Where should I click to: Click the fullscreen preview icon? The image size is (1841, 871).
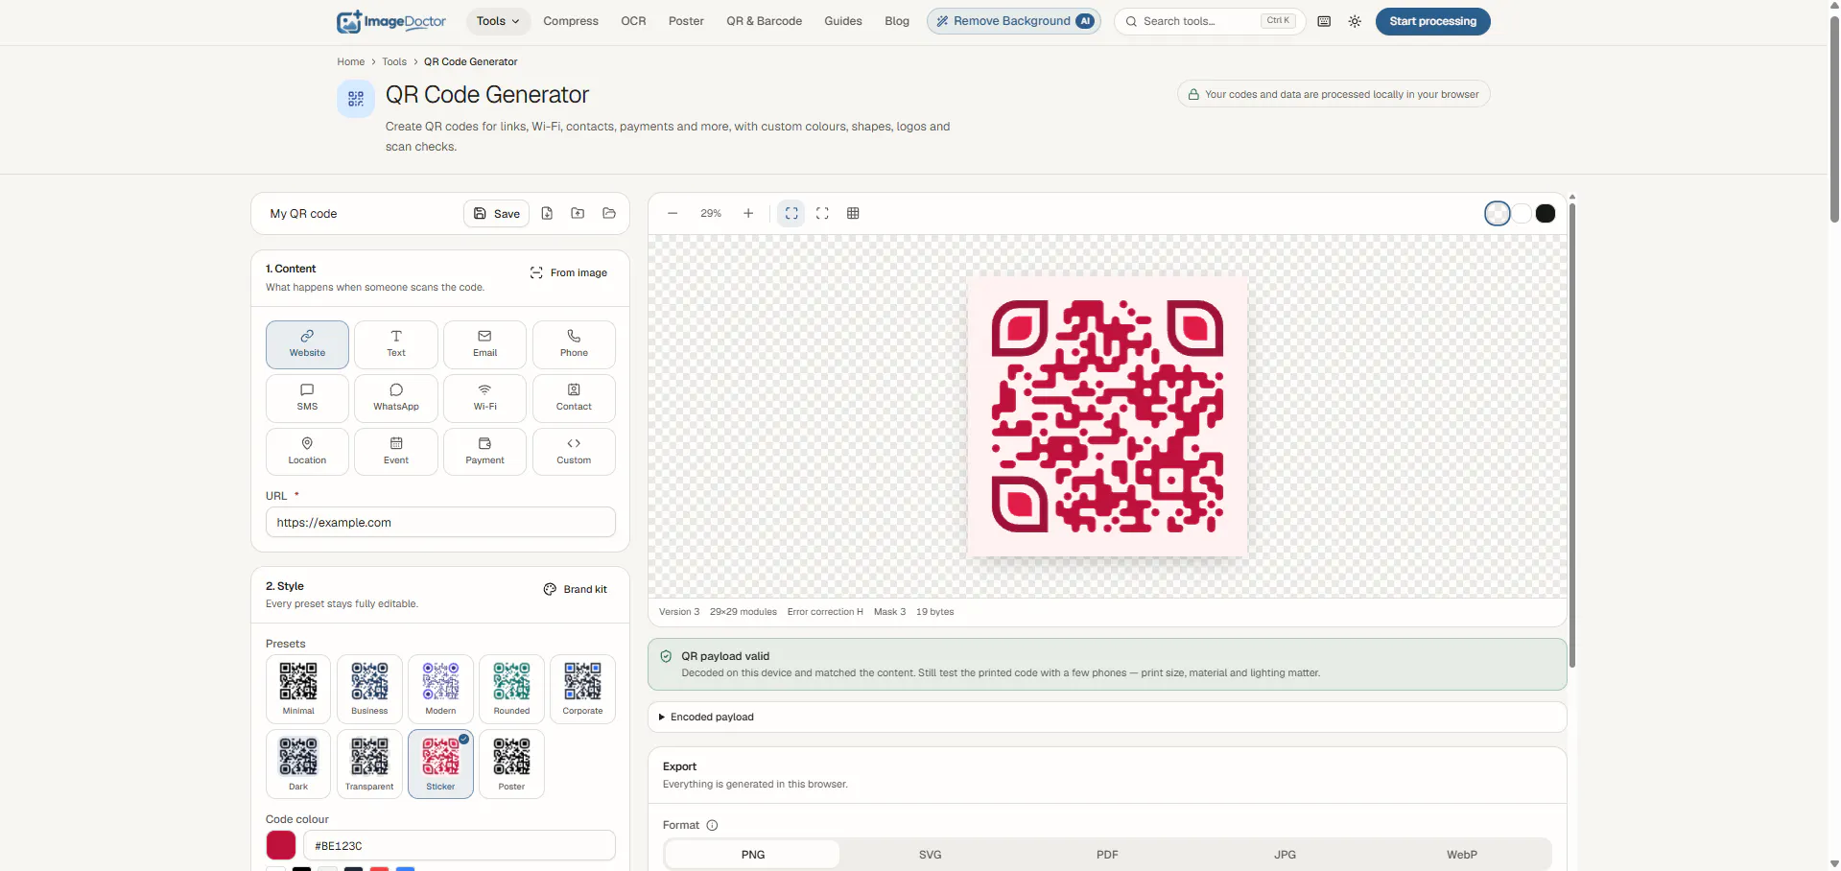pyautogui.click(x=822, y=213)
